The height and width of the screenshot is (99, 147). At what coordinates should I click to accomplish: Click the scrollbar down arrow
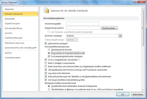coord(143,90)
